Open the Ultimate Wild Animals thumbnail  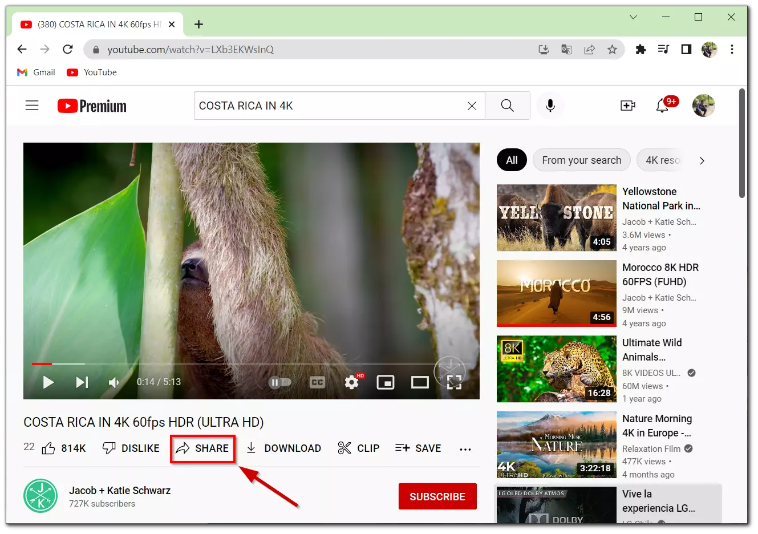[557, 369]
